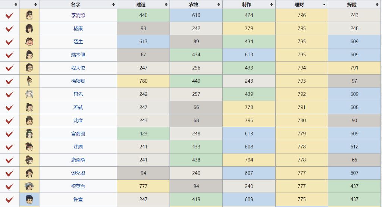Toggle the red checkmark in 宫商羽's row
Viewport: 382px width, 207px height.
[x=10, y=134]
